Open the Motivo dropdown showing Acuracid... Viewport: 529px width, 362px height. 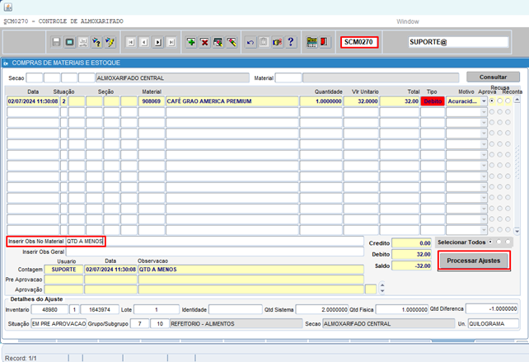pyautogui.click(x=484, y=101)
